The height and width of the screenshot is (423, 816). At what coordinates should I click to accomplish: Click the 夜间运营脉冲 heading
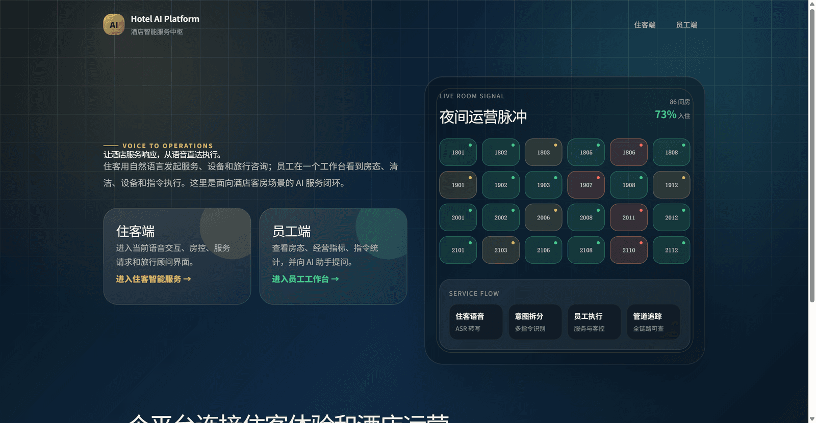coord(483,117)
